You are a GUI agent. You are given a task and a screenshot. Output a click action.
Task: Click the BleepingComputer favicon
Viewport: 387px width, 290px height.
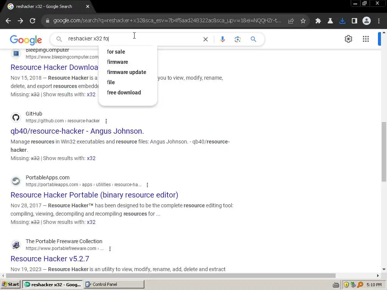[x=16, y=54]
